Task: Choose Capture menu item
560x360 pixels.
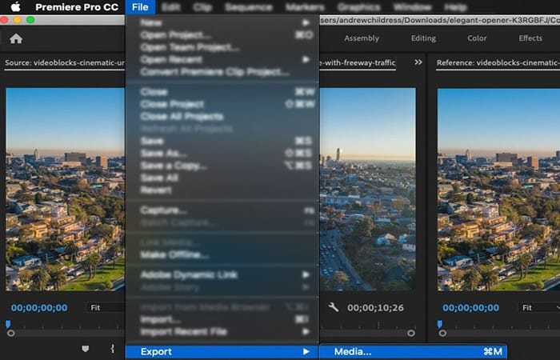Action: (x=222, y=210)
